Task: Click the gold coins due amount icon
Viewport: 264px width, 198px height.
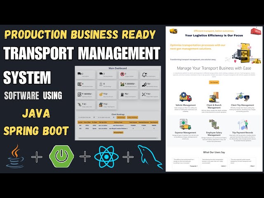Action: pyautogui.click(x=101, y=94)
